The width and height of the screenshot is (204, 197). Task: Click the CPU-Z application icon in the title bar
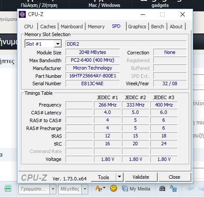point(22,14)
